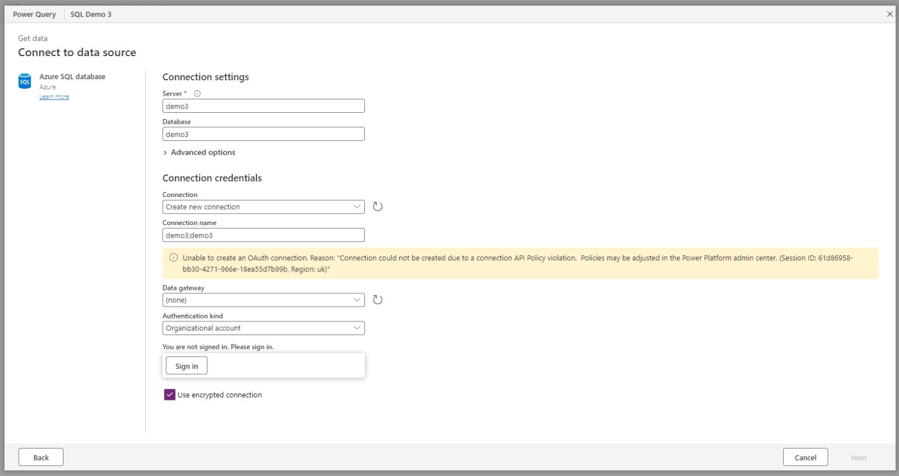Click the Connection name text field
The image size is (899, 476).
[263, 235]
